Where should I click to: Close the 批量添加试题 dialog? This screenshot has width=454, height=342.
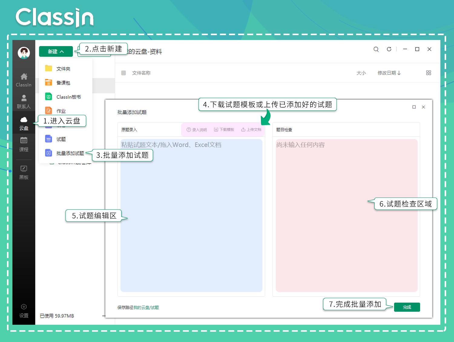423,107
